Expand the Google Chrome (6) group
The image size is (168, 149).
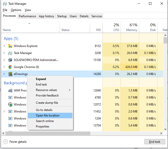click(4, 67)
